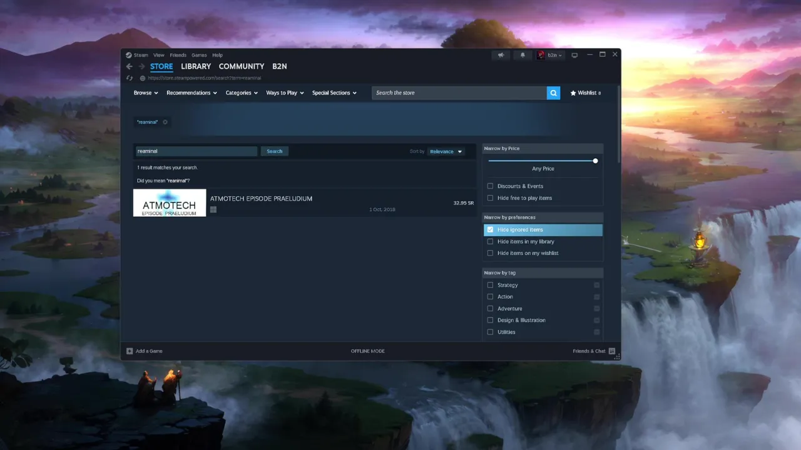Open the notifications bell
The height and width of the screenshot is (450, 801).
point(523,55)
